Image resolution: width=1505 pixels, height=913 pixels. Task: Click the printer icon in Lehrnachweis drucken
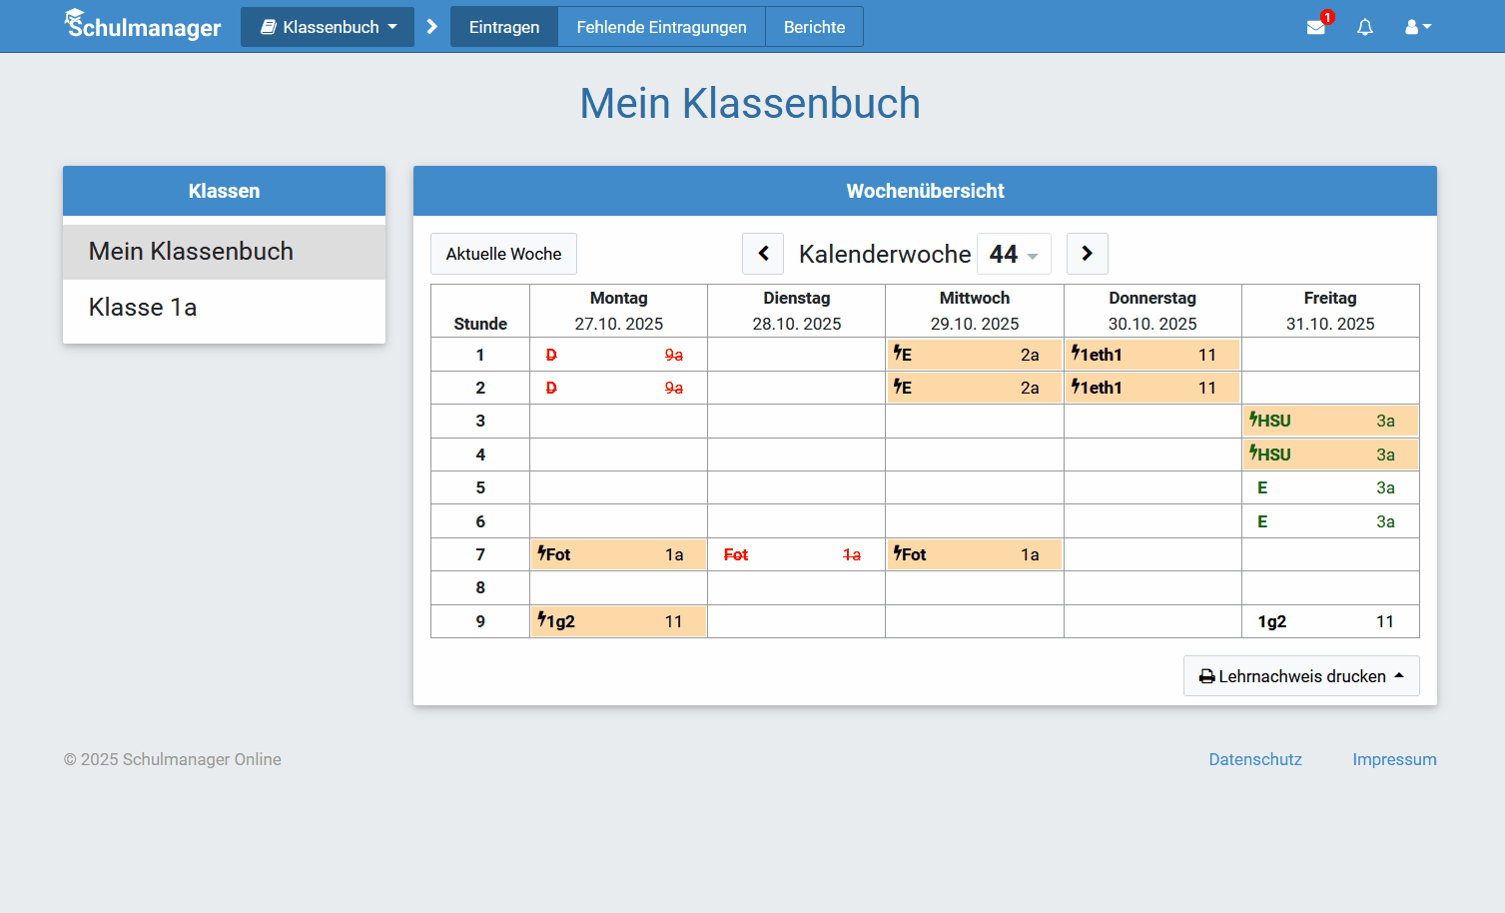[1205, 676]
